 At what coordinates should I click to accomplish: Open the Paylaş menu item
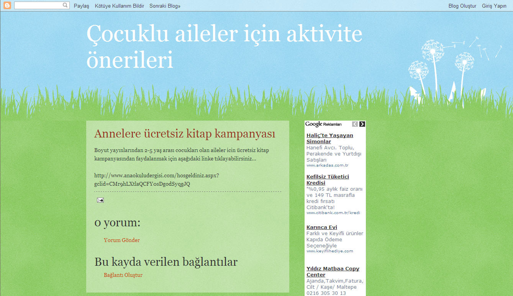81,6
